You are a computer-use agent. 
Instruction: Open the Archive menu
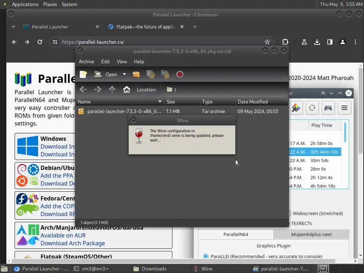click(86, 61)
